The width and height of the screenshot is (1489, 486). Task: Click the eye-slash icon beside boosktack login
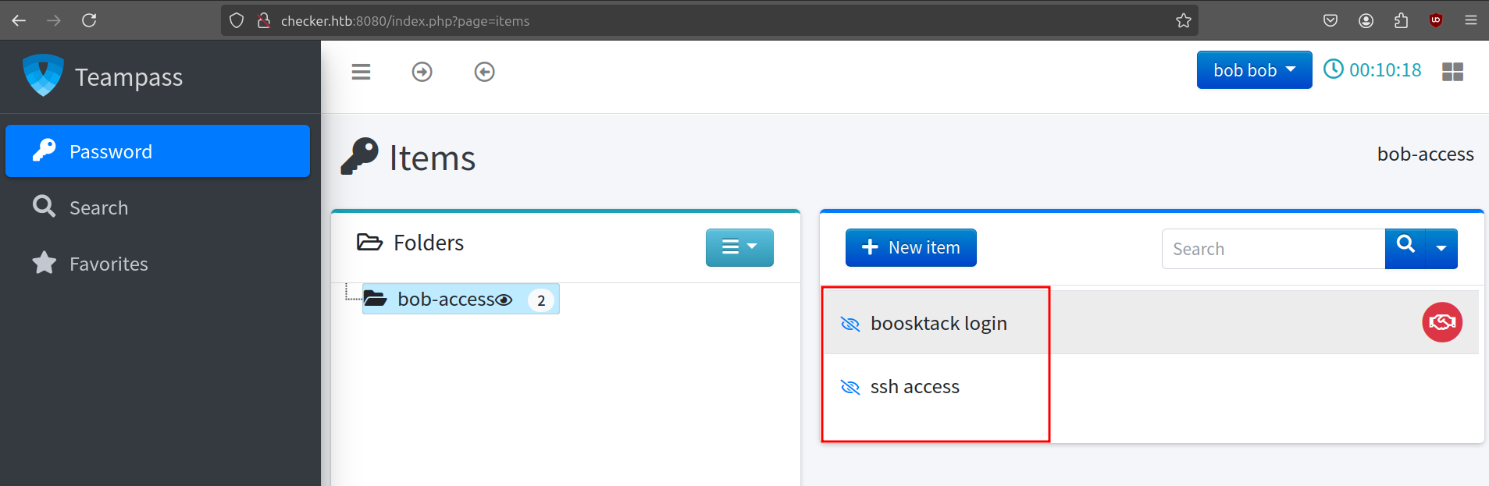pyautogui.click(x=850, y=324)
